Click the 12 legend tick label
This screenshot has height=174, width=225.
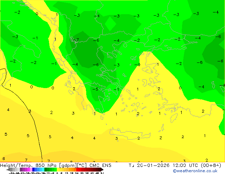tap(67, 173)
